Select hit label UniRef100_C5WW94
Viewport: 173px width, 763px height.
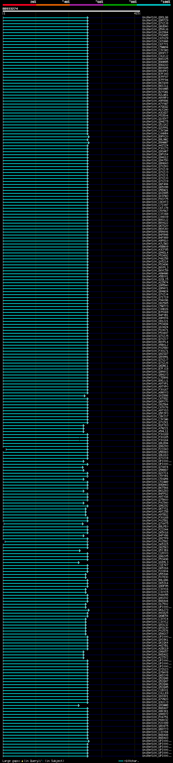click(x=155, y=47)
